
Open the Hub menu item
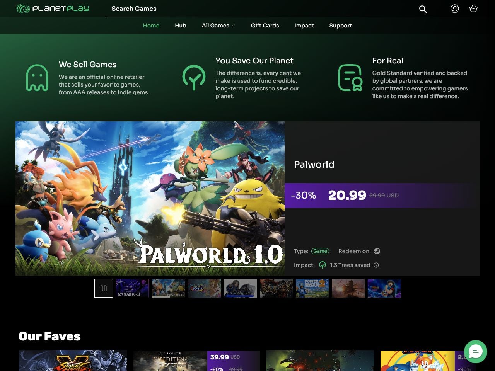click(x=181, y=26)
